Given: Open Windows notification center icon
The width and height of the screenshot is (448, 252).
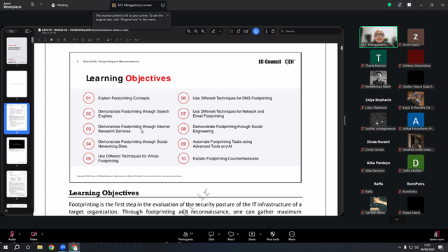Looking at the screenshot, I should (441, 247).
